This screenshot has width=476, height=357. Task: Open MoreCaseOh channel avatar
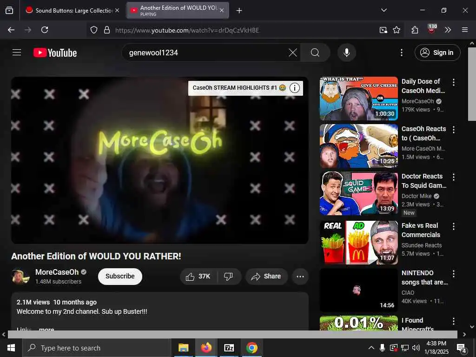pos(20,276)
